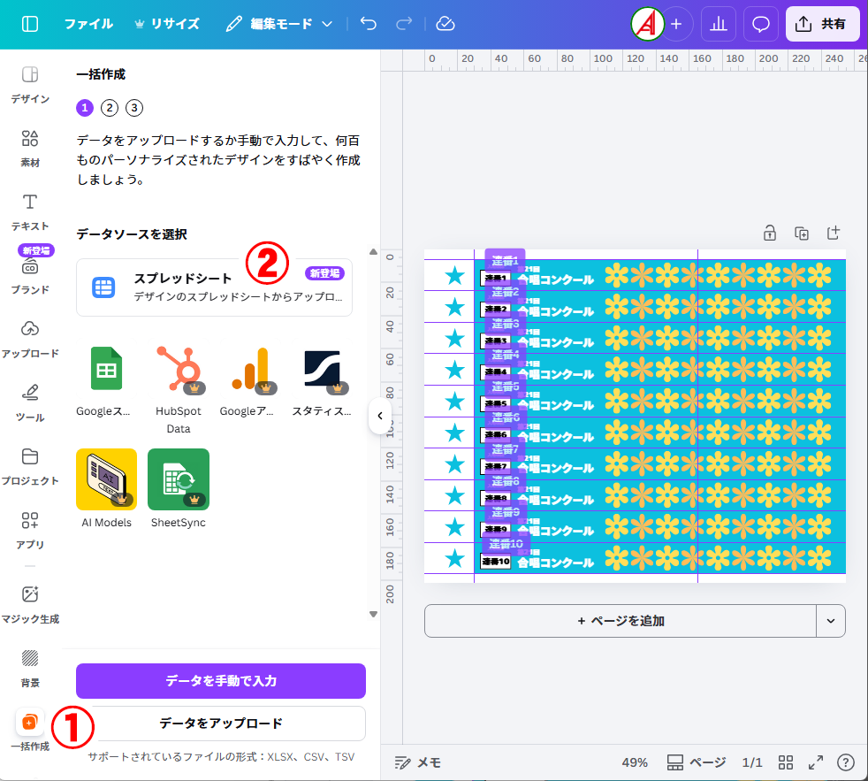Collapse the side panel with chevron
The width and height of the screenshot is (868, 781).
(379, 416)
